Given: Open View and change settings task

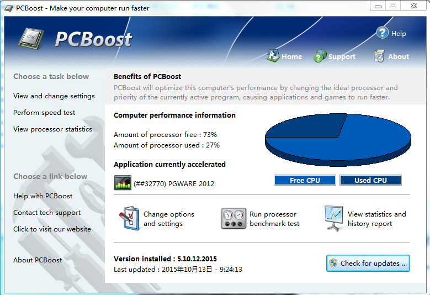Looking at the screenshot, I should [x=54, y=96].
